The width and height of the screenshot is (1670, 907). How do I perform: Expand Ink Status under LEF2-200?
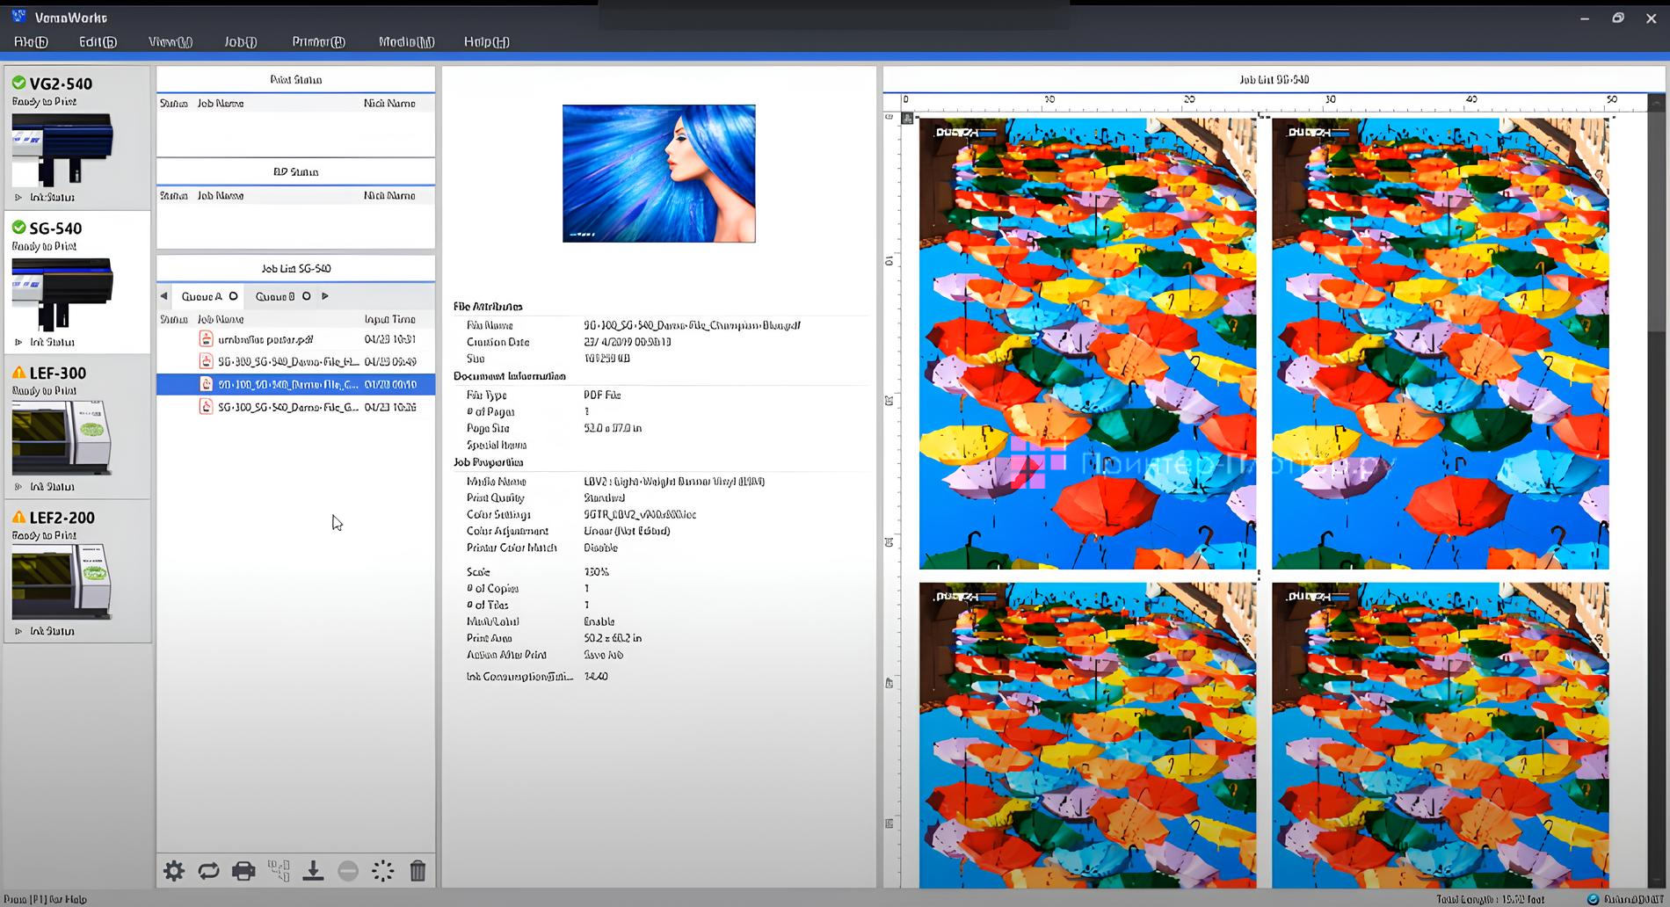pyautogui.click(x=18, y=631)
